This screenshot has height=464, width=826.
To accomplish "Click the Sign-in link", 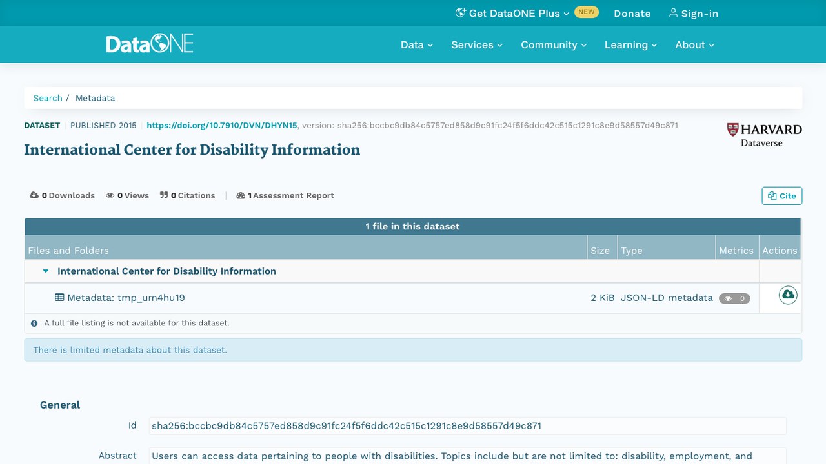I will 694,13.
